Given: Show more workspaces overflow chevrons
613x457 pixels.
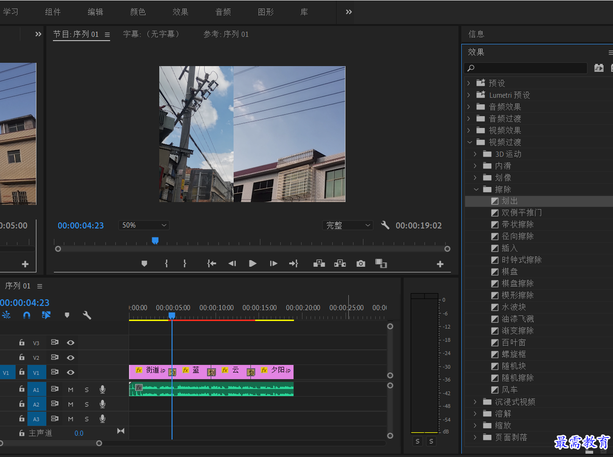Looking at the screenshot, I should click(349, 12).
